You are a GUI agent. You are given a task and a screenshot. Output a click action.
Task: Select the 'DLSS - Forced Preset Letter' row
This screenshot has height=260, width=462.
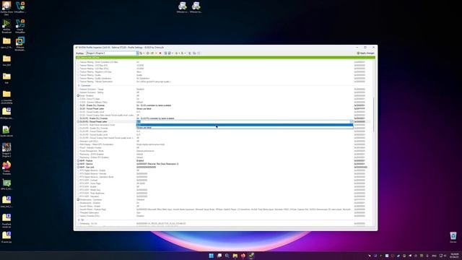click(224, 108)
